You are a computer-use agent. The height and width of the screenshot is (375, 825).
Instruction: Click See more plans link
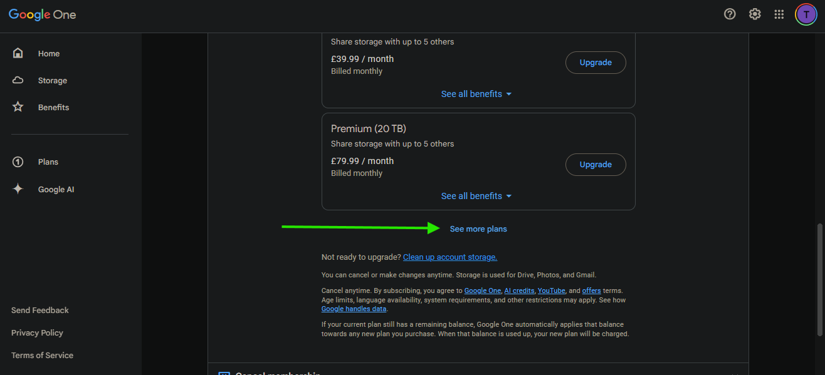click(x=478, y=229)
